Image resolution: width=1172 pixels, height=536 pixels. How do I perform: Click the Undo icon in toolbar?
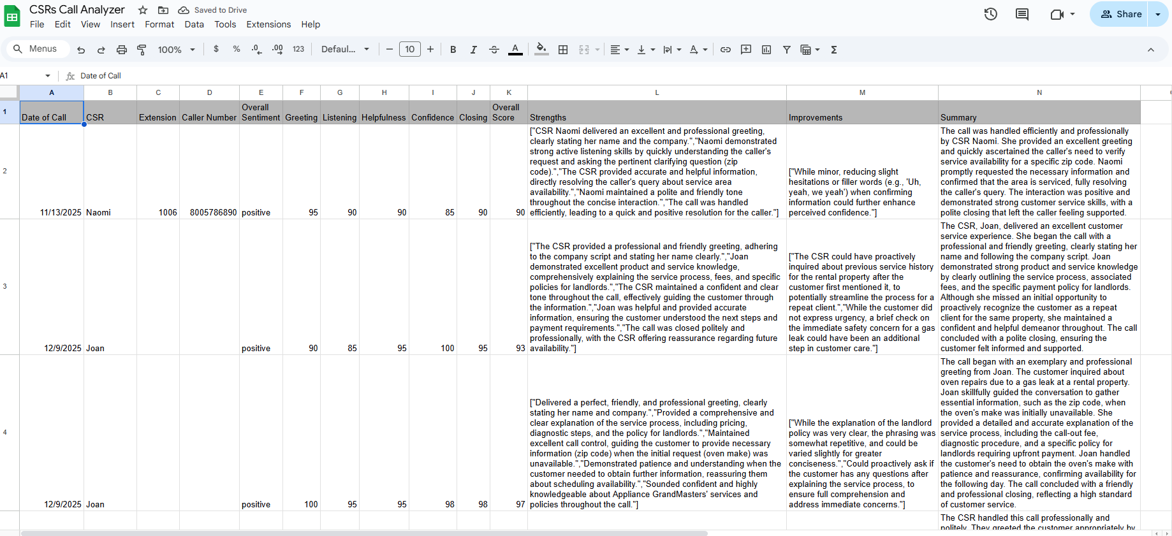[x=81, y=50]
